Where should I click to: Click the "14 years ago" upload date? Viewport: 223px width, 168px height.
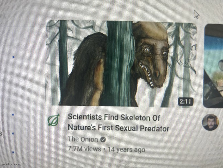pyautogui.click(x=127, y=150)
